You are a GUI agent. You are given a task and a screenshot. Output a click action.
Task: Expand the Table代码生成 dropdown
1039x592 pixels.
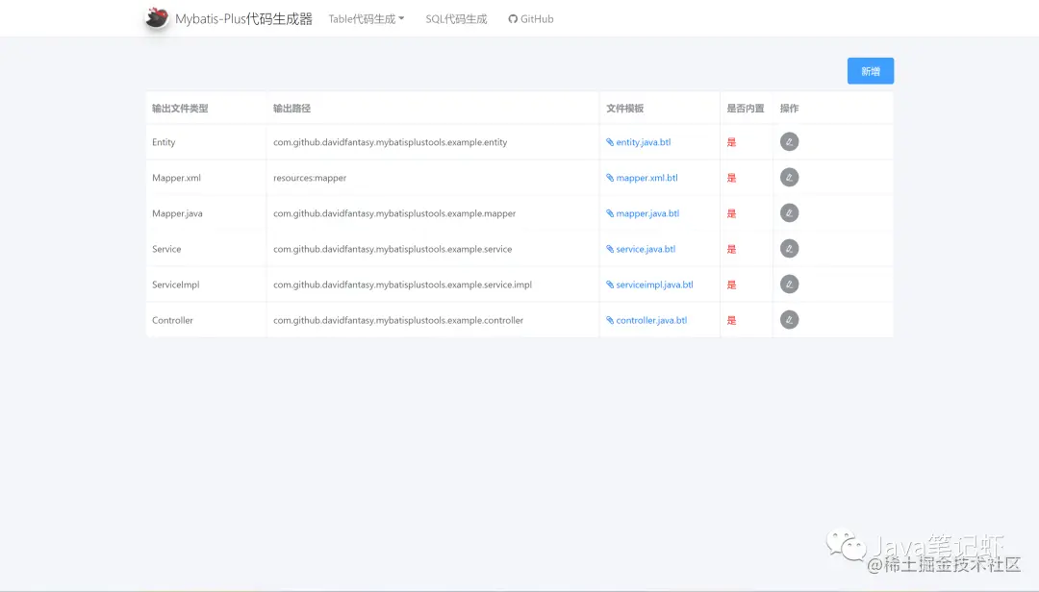367,17
